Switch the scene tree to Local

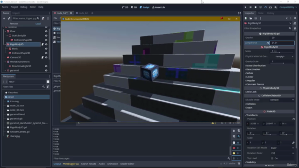tap(38, 24)
